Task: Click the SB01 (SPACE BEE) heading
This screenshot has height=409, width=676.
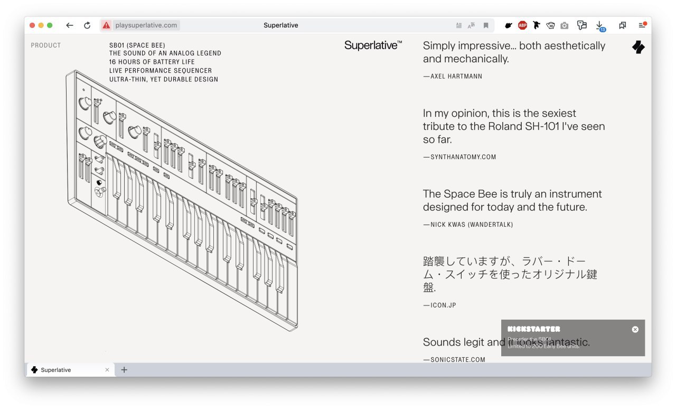Action: [137, 45]
